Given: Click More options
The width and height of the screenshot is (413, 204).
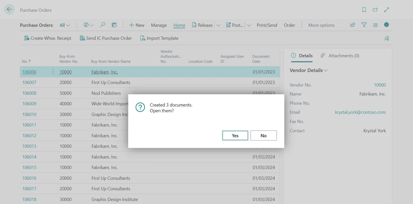Looking at the screenshot, I should tap(321, 25).
